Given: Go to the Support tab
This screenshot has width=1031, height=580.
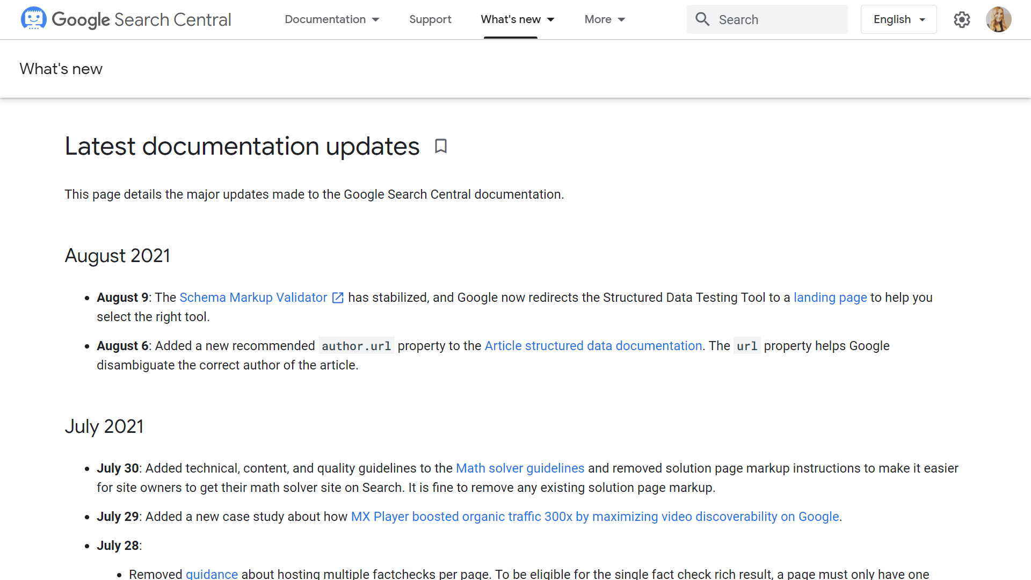Looking at the screenshot, I should pos(430,19).
